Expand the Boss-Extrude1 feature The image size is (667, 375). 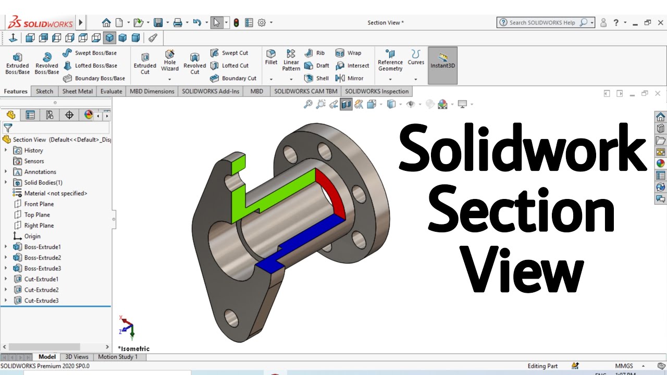(6, 247)
